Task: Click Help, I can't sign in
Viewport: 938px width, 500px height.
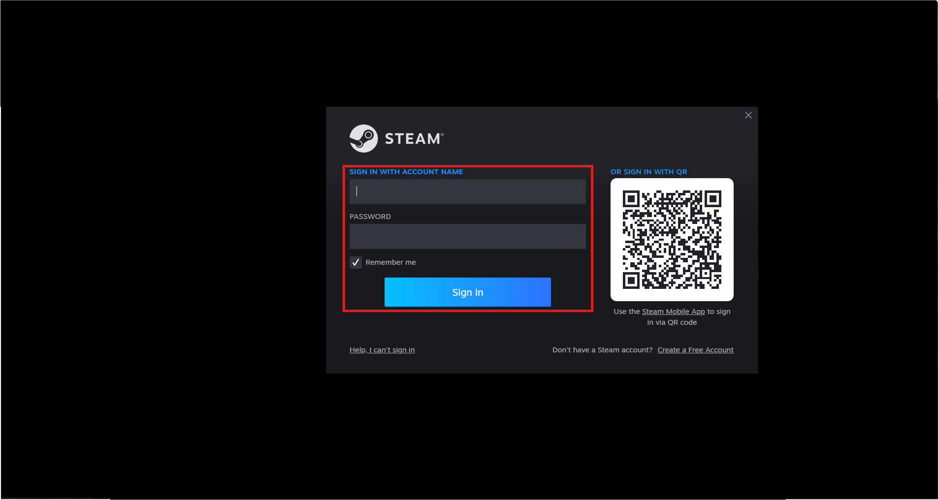Action: coord(382,349)
